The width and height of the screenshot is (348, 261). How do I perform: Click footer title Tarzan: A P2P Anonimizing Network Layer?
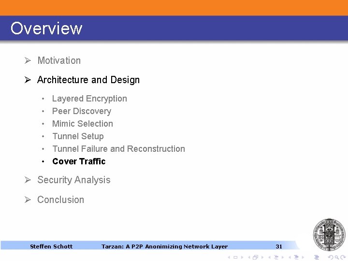tap(164, 246)
